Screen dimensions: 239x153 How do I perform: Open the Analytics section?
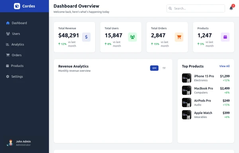click(24, 44)
